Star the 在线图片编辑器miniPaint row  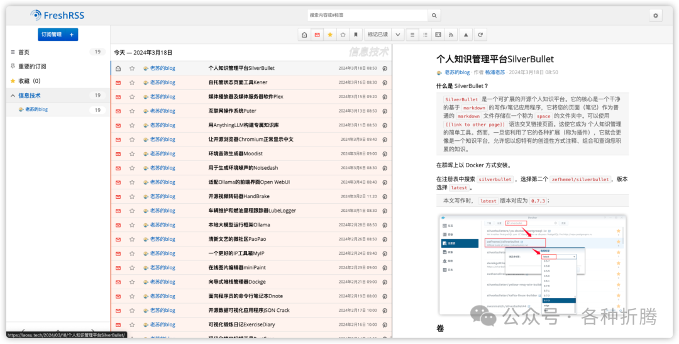132,268
